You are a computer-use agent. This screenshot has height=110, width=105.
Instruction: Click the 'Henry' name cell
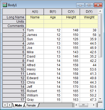click(x=35, y=69)
